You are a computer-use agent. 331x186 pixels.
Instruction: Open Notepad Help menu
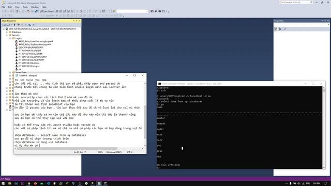click(44, 80)
